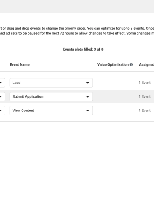154x199 pixels.
Task: Click the caret arrow in Lead dropdown
Action: point(87,83)
